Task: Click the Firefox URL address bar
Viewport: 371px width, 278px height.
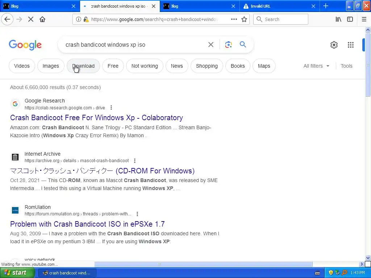Action: click(x=155, y=20)
